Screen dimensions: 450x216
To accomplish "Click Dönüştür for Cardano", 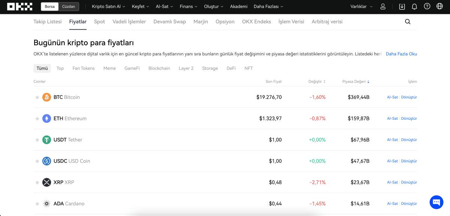I will click(409, 204).
